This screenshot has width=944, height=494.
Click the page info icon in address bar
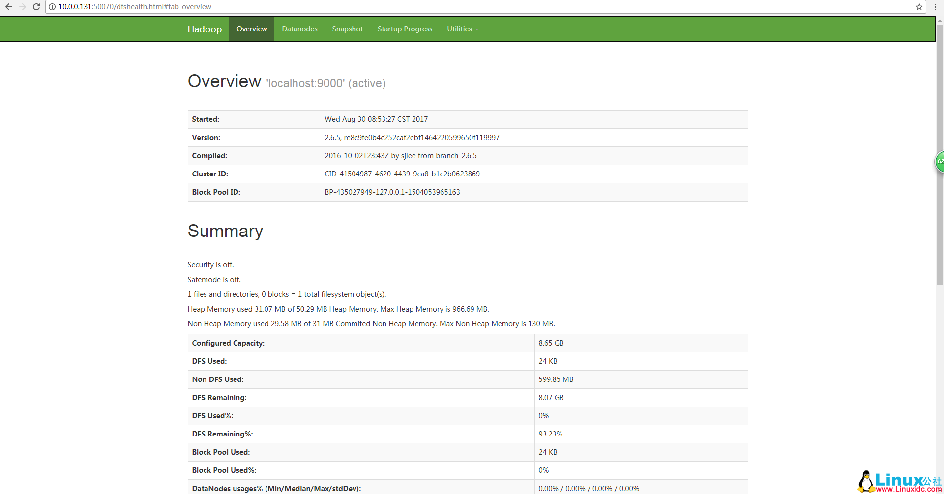point(51,7)
